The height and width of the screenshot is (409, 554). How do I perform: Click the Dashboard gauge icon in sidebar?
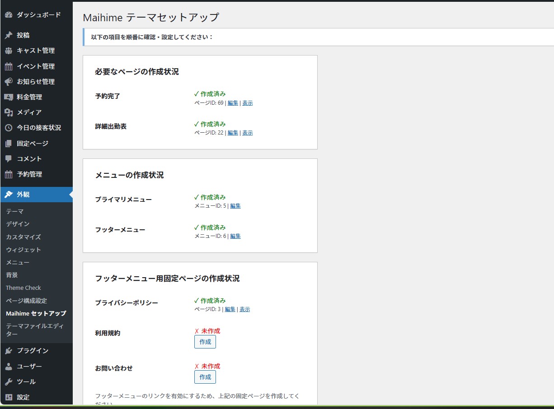(x=9, y=15)
